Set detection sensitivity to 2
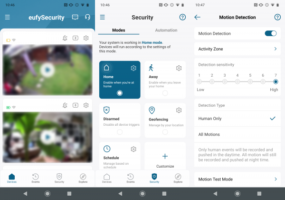The width and height of the screenshot is (285, 200). point(212,81)
